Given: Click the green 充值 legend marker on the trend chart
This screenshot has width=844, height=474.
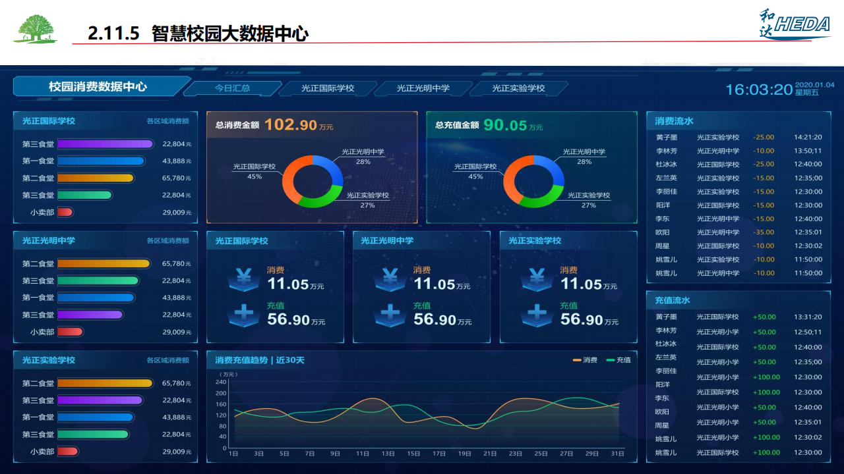Looking at the screenshot, I should pyautogui.click(x=611, y=360).
